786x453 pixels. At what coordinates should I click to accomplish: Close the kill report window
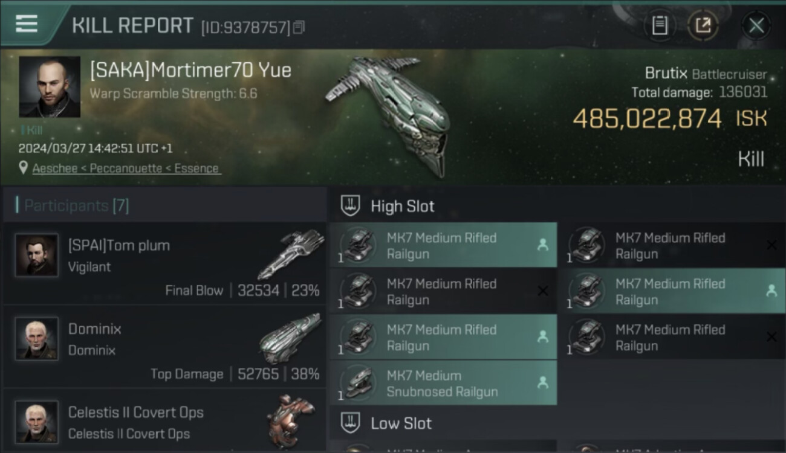[x=756, y=25]
